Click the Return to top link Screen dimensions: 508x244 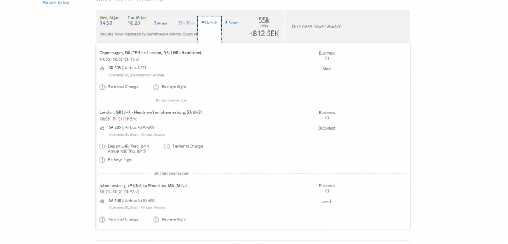click(x=56, y=2)
